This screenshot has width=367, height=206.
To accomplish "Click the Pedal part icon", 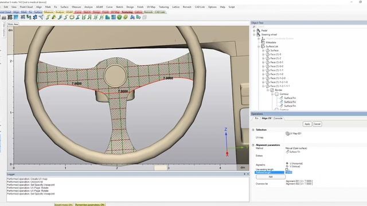I will (x=259, y=30).
